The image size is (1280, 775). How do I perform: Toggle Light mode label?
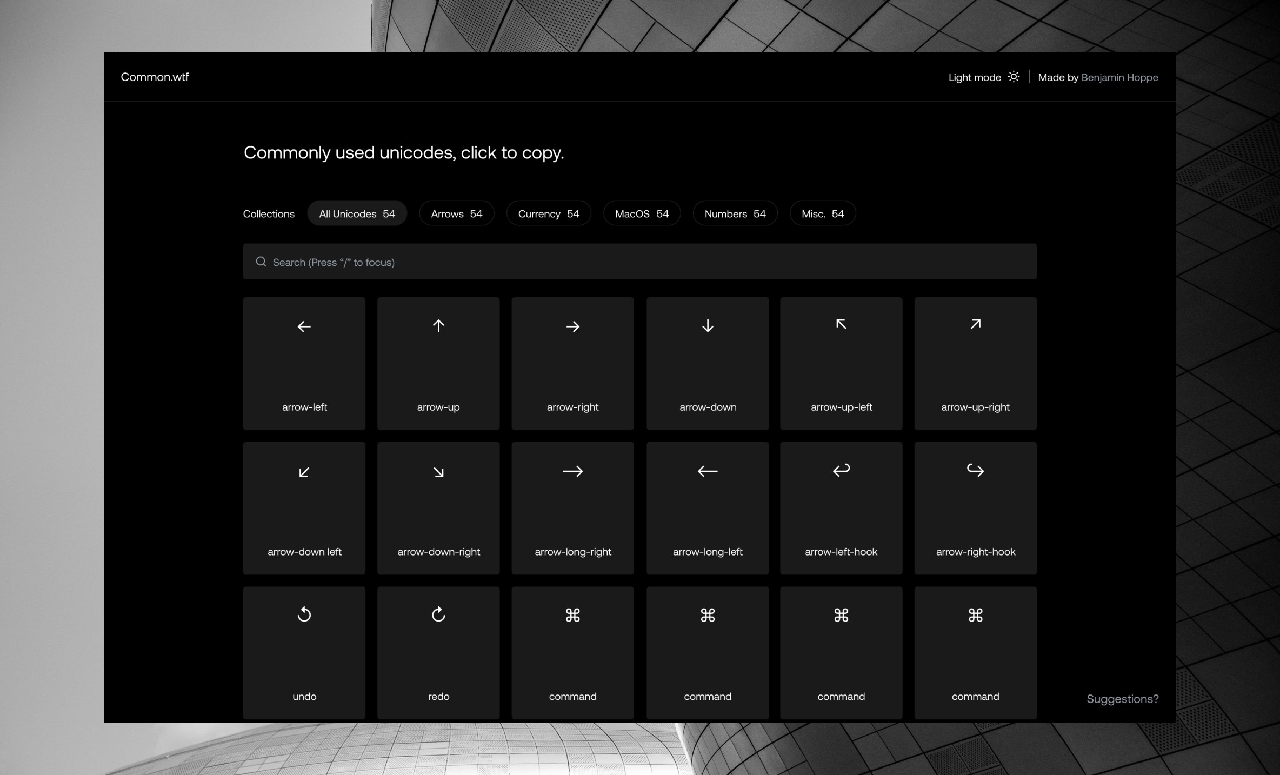(975, 77)
